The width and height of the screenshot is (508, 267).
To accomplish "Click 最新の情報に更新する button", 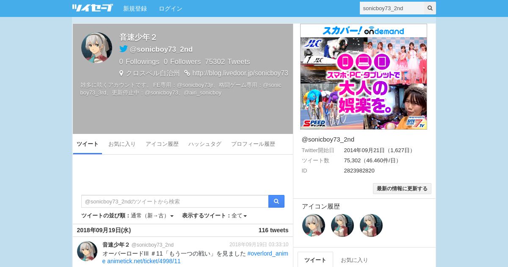I will [402, 189].
